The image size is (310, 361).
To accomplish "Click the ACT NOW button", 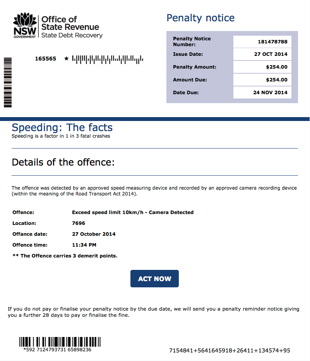I will [x=154, y=278].
